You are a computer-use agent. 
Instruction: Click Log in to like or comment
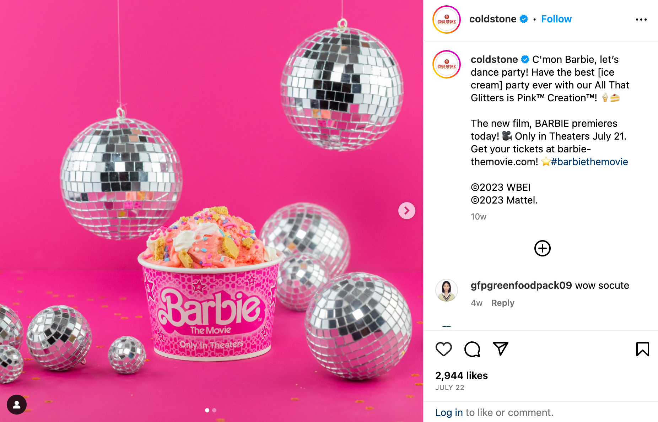449,412
